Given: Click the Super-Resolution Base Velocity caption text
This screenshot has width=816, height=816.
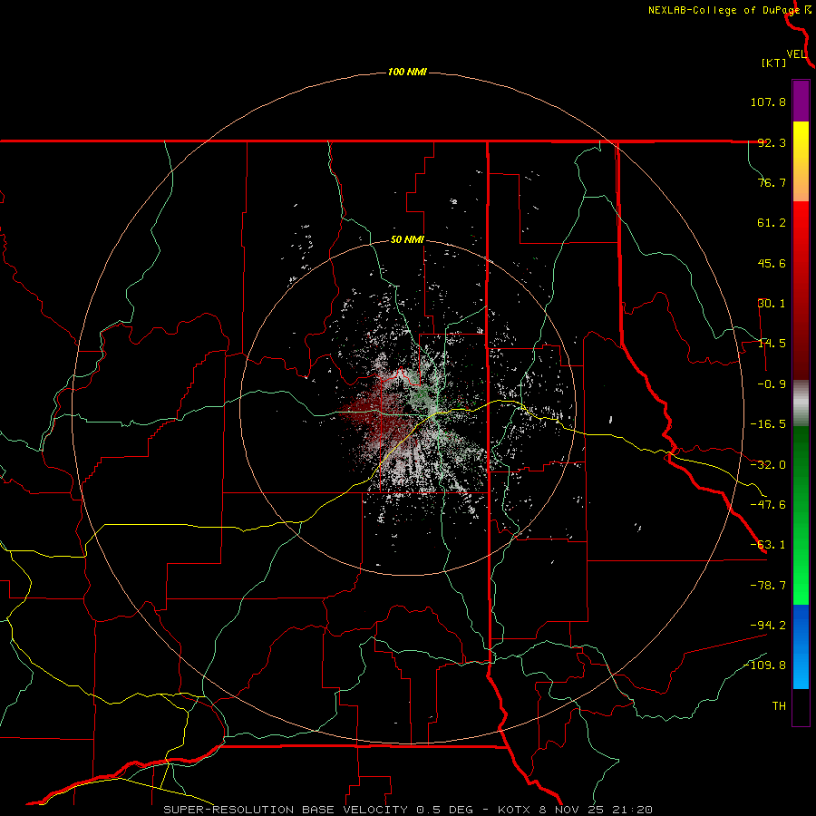Looking at the screenshot, I should coord(287,810).
